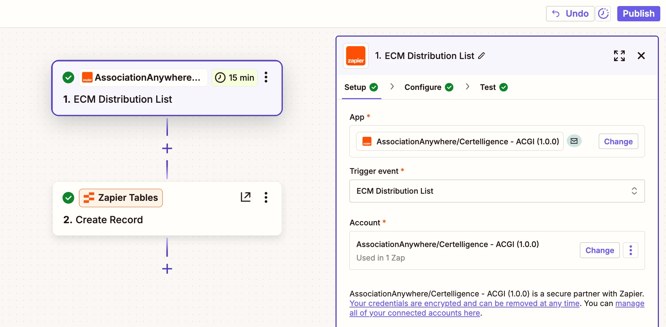666x327 pixels.
Task: Click the Undo button
Action: [x=570, y=14]
